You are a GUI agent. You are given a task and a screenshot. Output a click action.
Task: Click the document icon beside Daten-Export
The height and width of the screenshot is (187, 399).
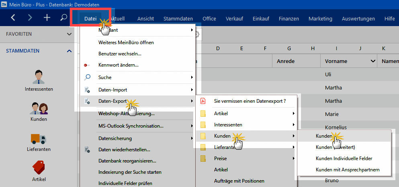point(87,102)
